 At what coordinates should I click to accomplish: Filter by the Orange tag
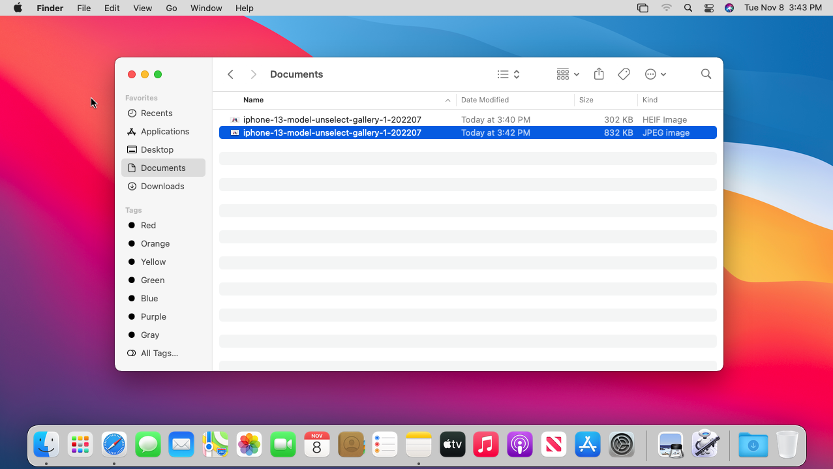tap(163, 243)
